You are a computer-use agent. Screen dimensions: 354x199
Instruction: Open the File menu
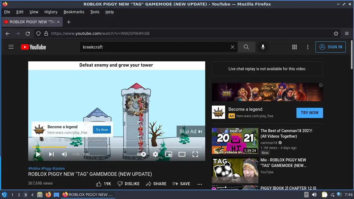click(x=7, y=12)
